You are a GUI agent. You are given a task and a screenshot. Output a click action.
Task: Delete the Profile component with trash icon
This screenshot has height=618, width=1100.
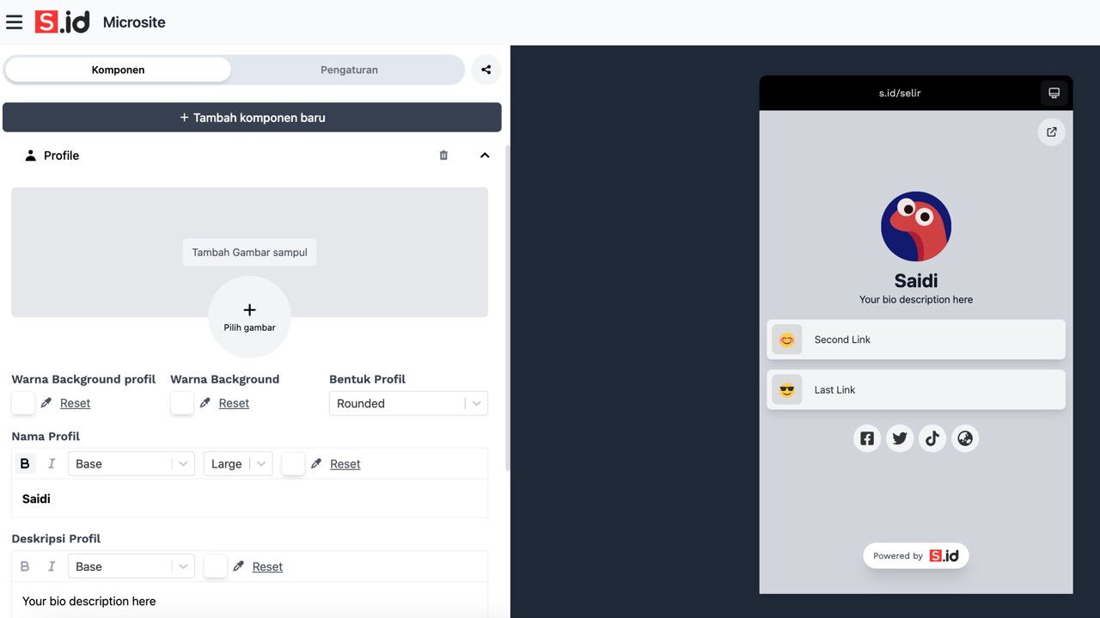pos(443,156)
